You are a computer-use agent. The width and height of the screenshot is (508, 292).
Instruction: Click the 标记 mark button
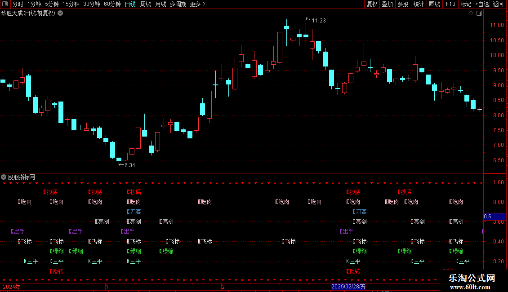click(466, 4)
